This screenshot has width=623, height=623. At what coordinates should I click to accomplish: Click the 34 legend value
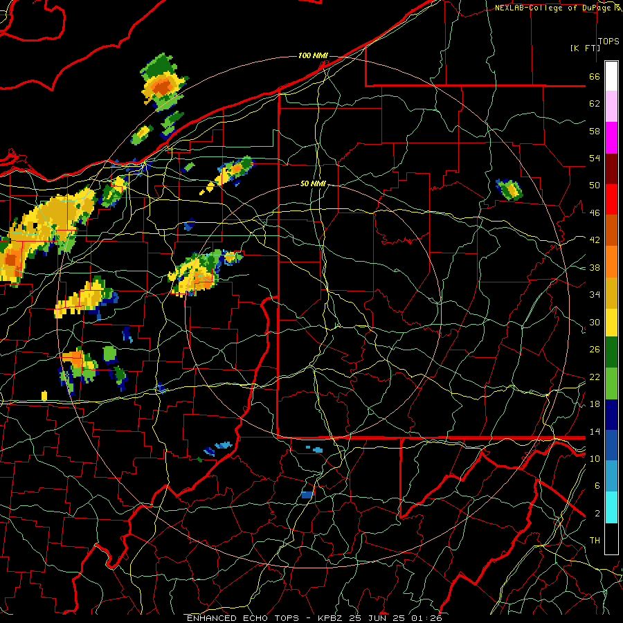tap(595, 295)
